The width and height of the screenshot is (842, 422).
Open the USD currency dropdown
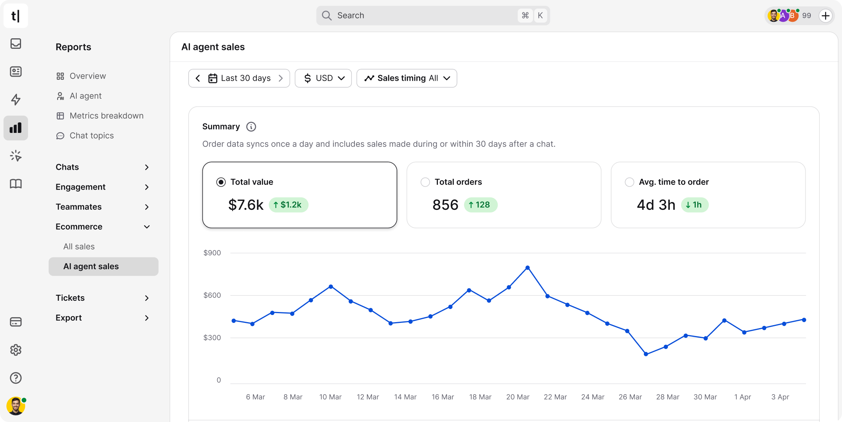[x=323, y=78]
